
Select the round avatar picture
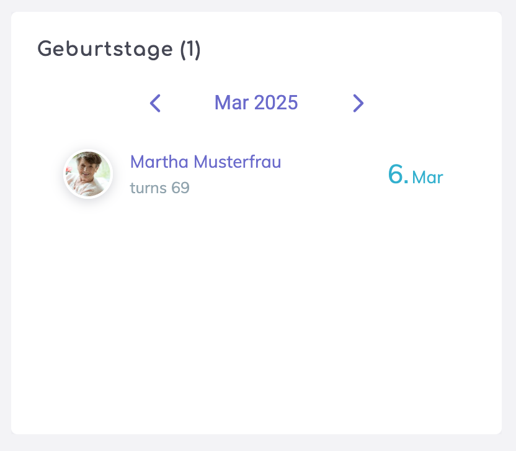pos(88,174)
